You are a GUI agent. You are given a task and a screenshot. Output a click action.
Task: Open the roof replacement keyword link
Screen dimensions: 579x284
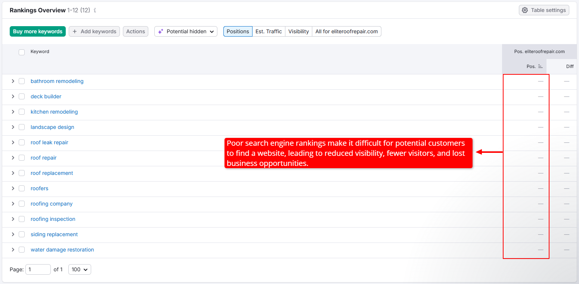(x=52, y=173)
